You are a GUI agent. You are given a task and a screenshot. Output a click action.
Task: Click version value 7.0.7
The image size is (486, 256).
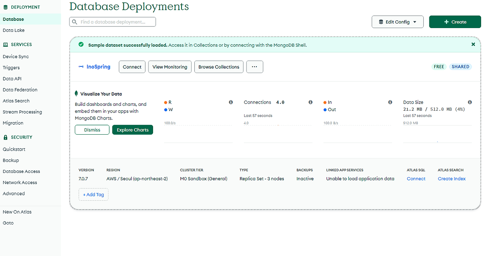(x=83, y=179)
